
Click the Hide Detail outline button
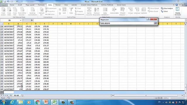click(153, 11)
